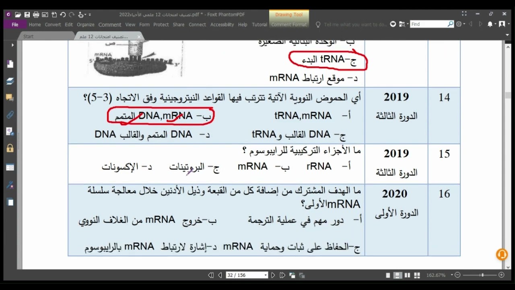Viewport: 515px width, 290px height.
Task: Close the open PDF document tab
Action: [x=139, y=37]
